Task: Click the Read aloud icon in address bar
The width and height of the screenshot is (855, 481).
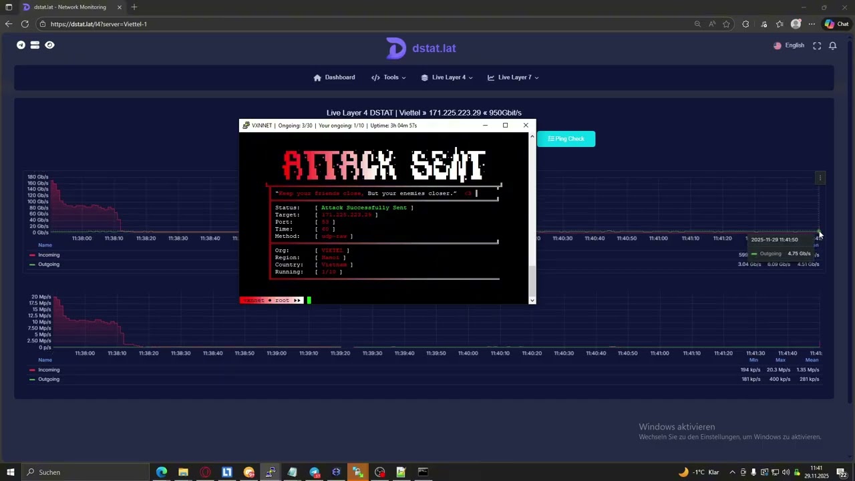Action: click(712, 24)
